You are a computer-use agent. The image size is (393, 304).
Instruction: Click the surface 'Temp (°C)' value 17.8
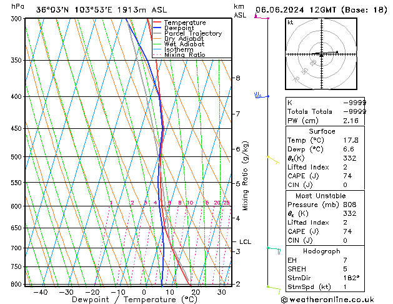[x=351, y=140]
